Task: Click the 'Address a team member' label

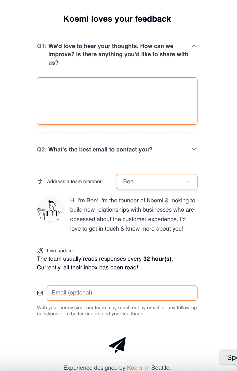Action: coord(75,181)
